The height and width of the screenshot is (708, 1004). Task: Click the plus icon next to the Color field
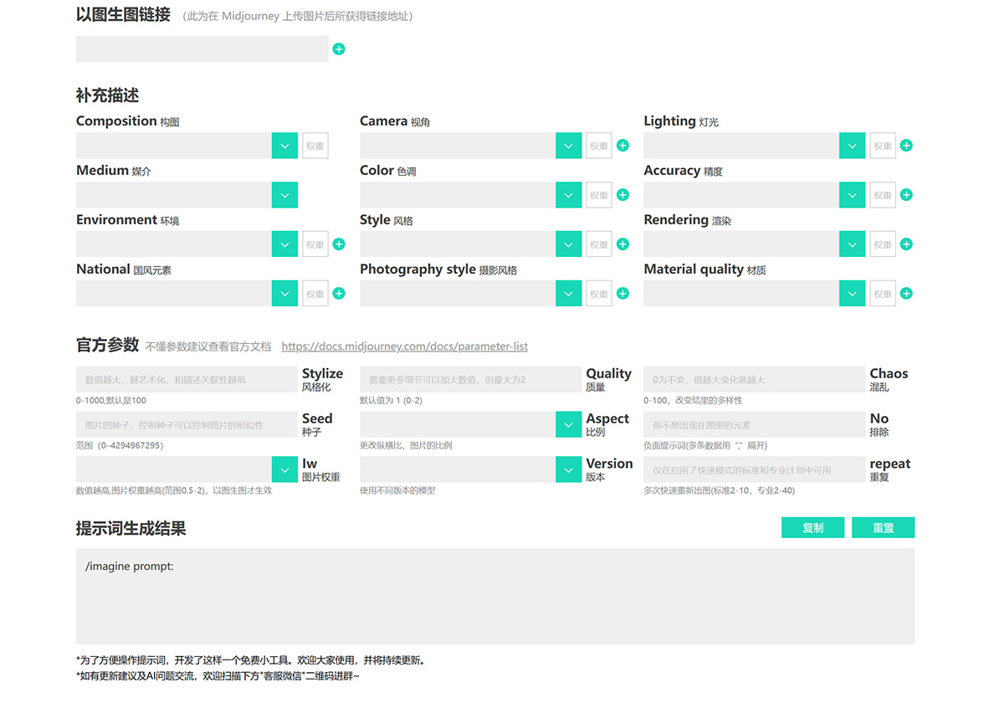point(622,194)
